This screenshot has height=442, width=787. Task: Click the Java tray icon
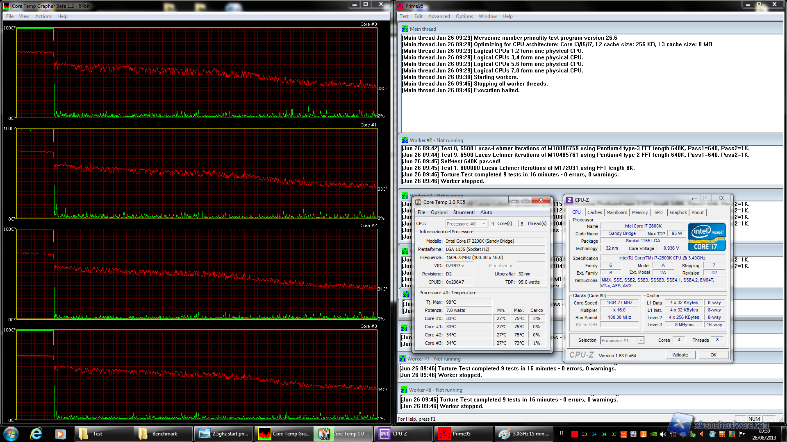coord(644,434)
